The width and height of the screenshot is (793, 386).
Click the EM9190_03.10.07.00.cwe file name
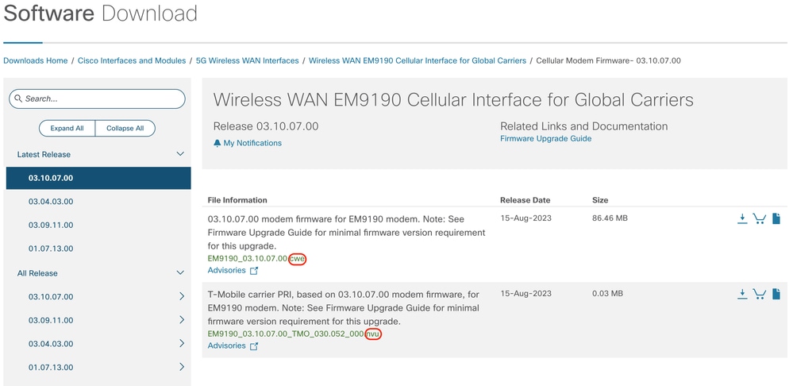pyautogui.click(x=257, y=258)
